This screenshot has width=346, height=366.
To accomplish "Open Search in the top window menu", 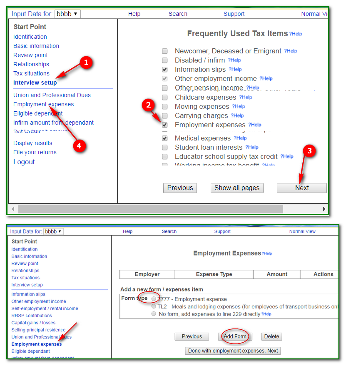I will (x=178, y=14).
